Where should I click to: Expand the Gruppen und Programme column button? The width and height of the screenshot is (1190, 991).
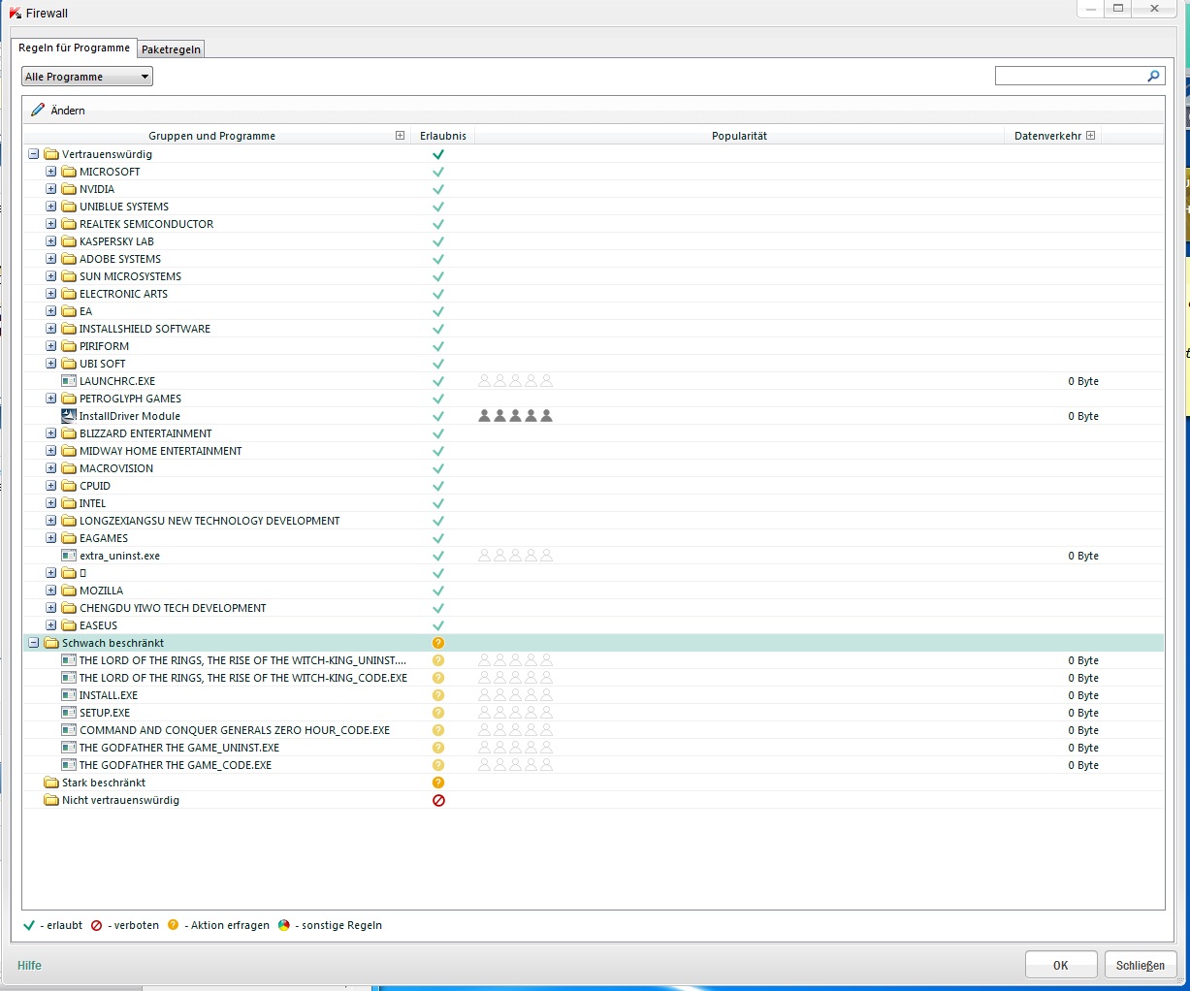pyautogui.click(x=400, y=136)
